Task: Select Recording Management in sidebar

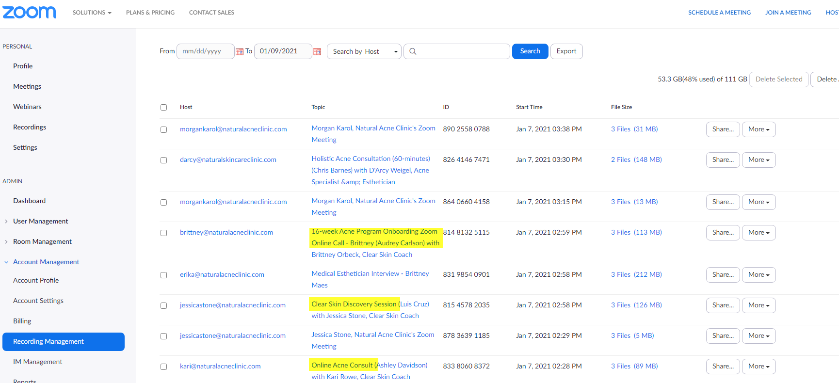Action: (x=64, y=342)
